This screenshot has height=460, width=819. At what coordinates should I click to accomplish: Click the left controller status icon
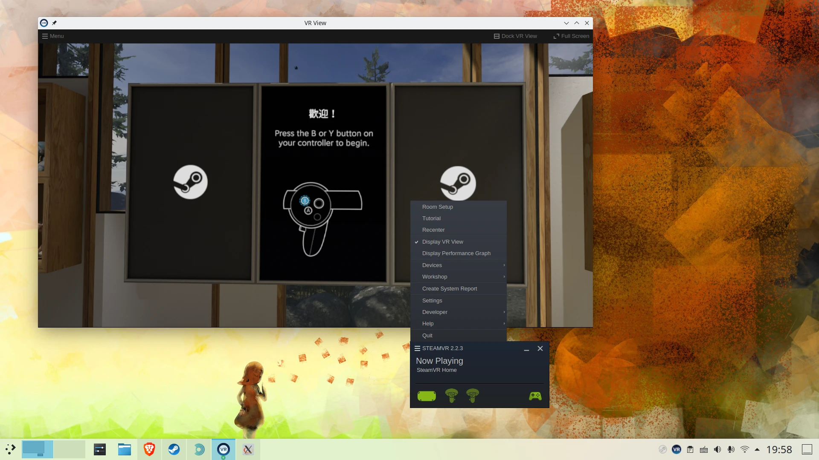(x=451, y=396)
